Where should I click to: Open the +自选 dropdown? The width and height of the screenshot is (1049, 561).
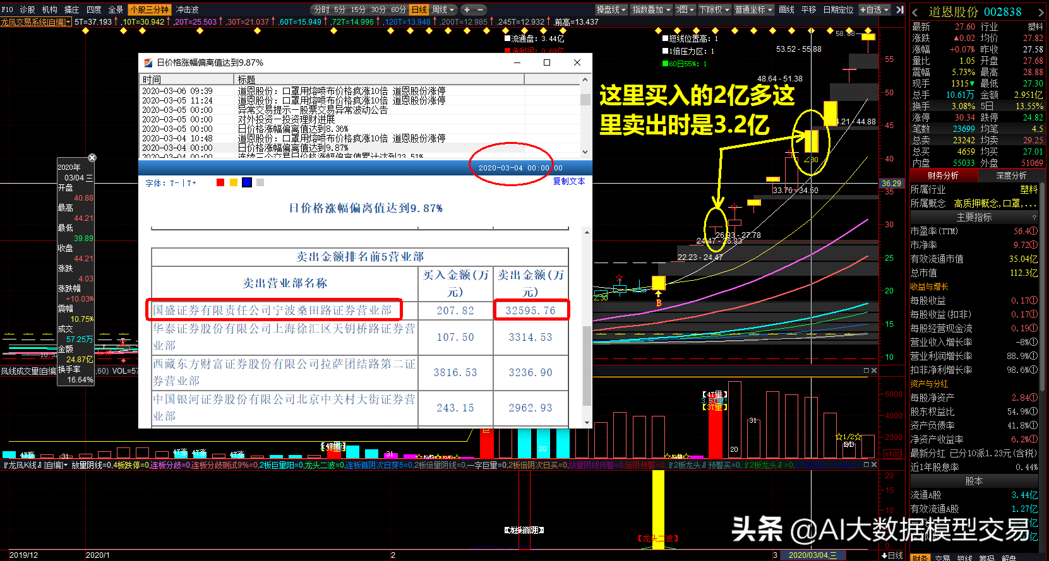(875, 9)
